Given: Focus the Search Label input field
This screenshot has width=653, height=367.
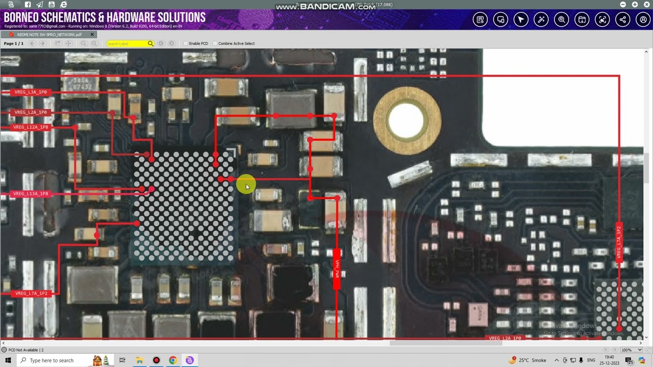Looking at the screenshot, I should pyautogui.click(x=127, y=43).
